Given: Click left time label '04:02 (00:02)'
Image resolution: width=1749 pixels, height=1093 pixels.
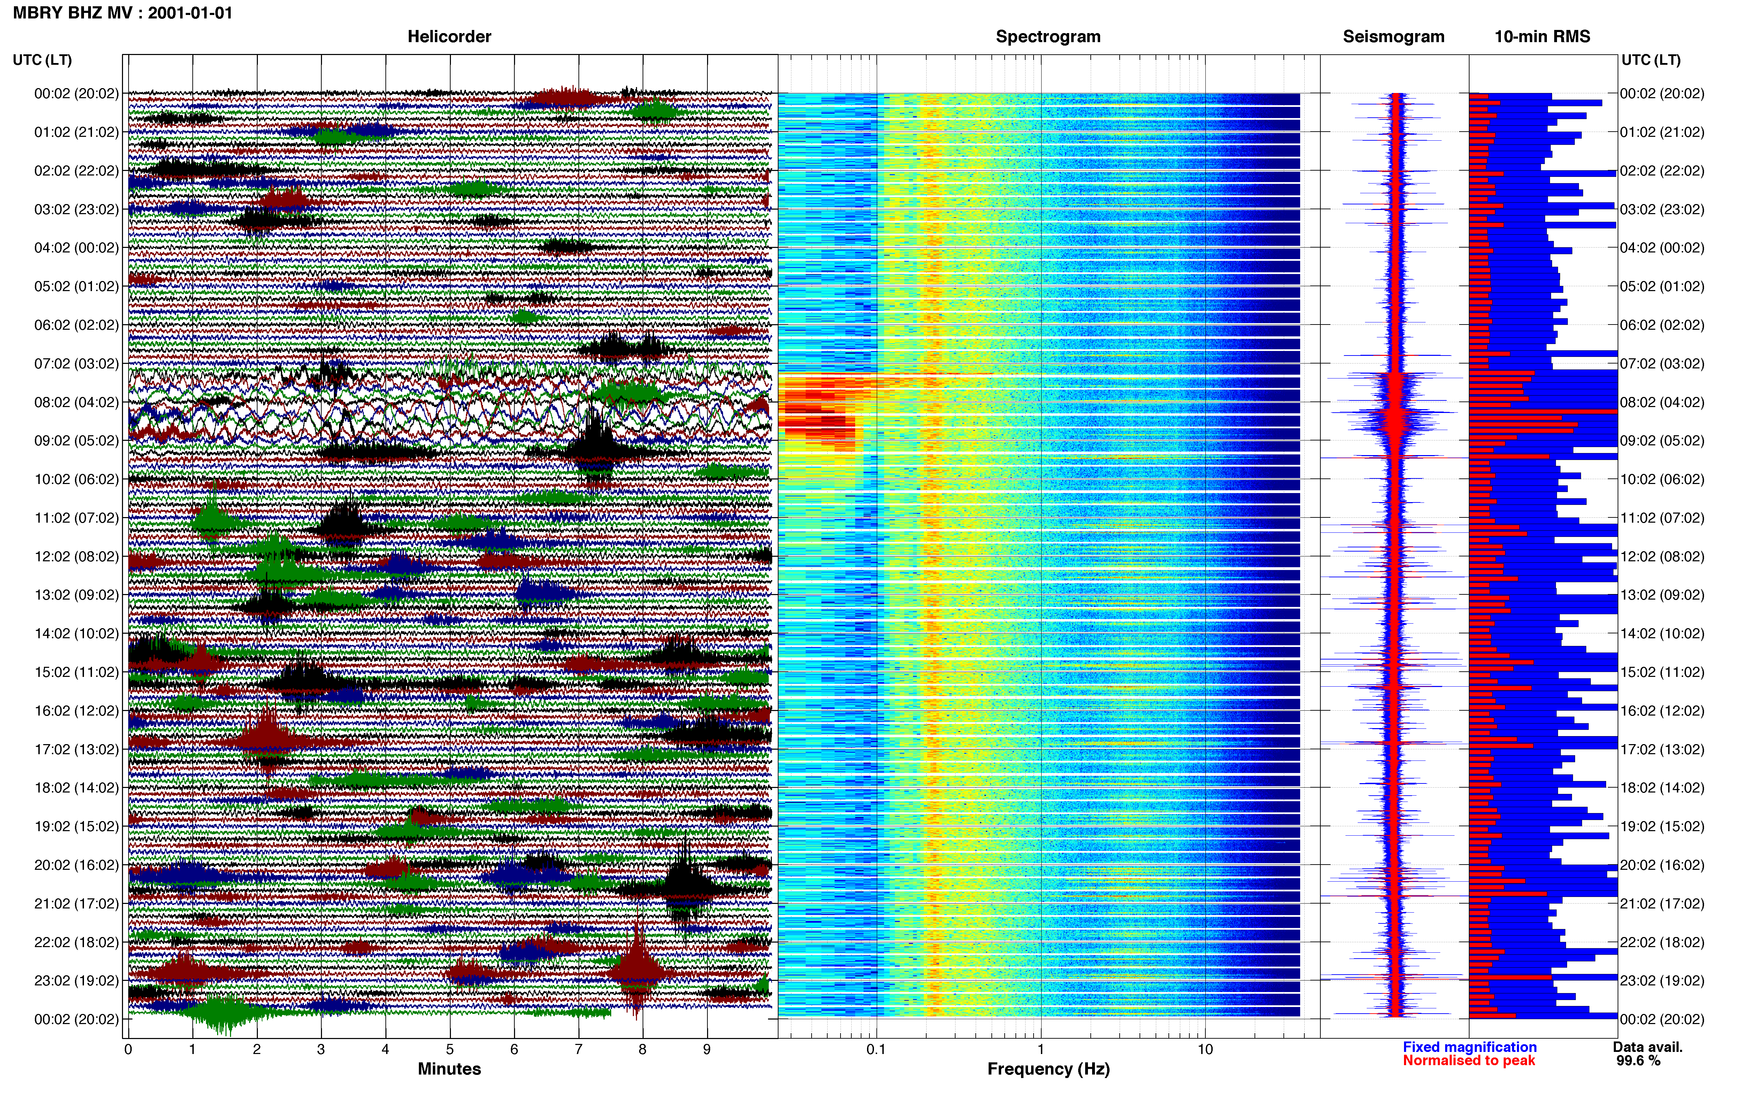Looking at the screenshot, I should pyautogui.click(x=77, y=248).
